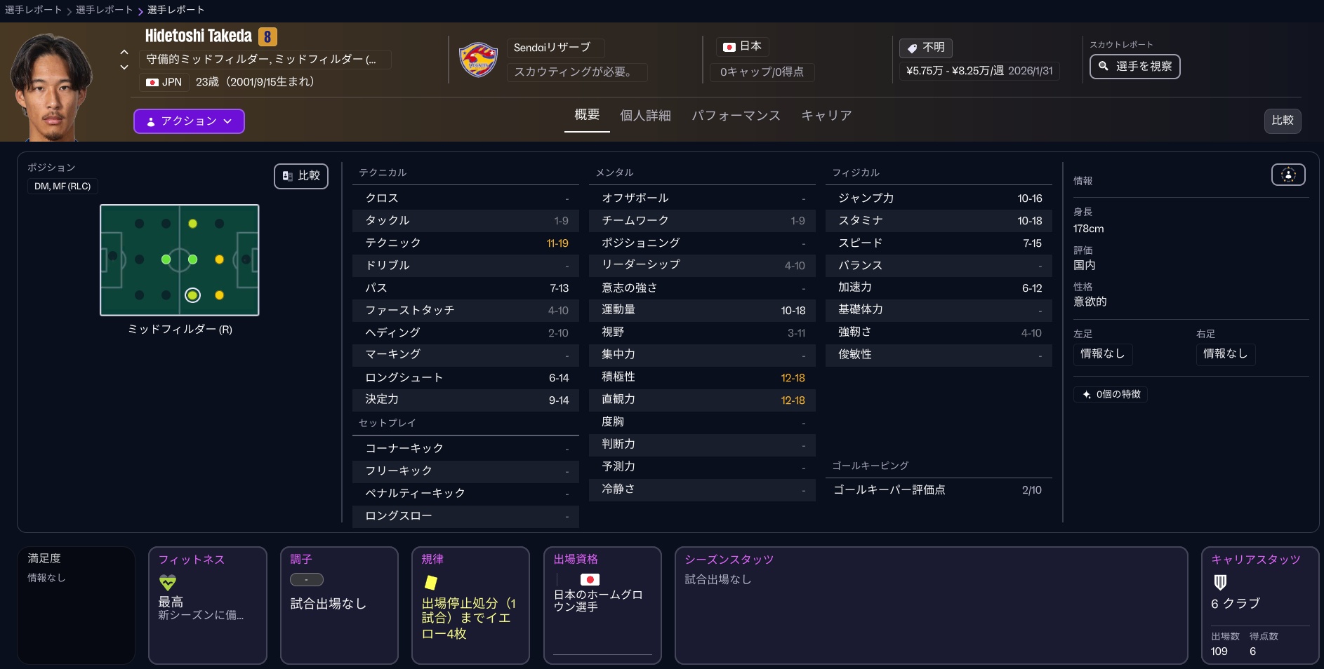Open the アクション dropdown menu
Image resolution: width=1324 pixels, height=669 pixels.
tap(189, 121)
